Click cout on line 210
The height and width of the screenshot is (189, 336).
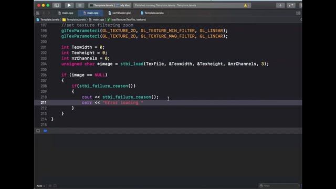(87, 97)
